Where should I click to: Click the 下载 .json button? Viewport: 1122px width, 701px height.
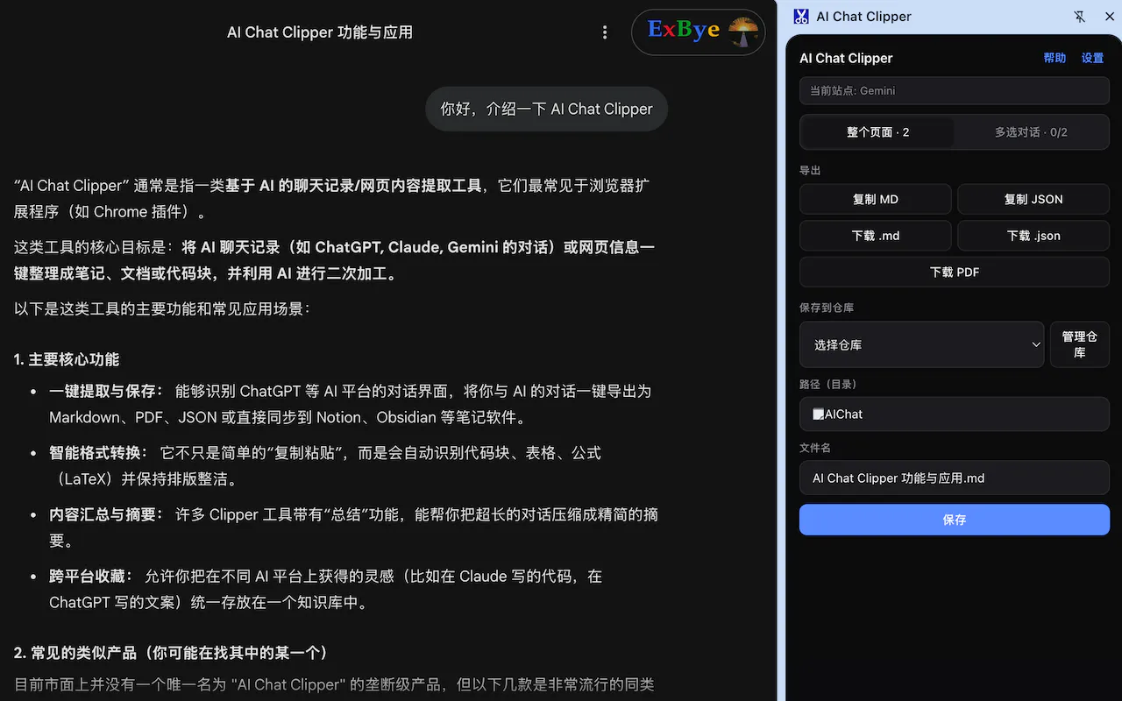tap(1033, 236)
